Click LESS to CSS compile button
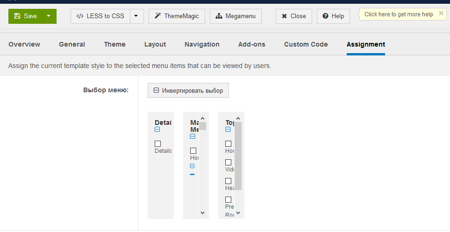 coord(100,16)
